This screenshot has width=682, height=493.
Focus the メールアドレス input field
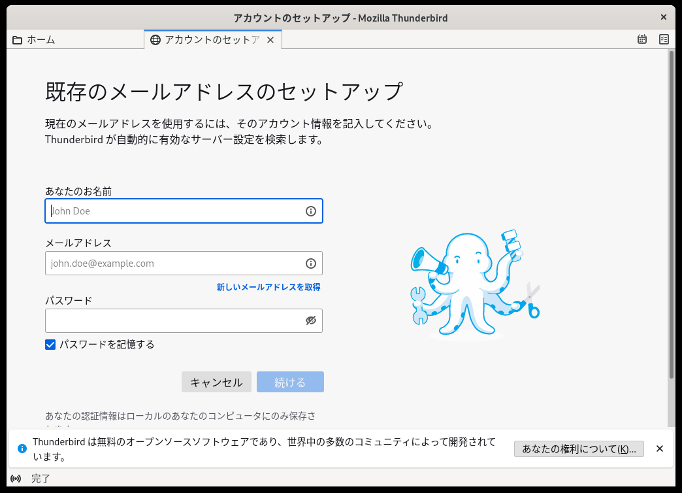(x=184, y=263)
